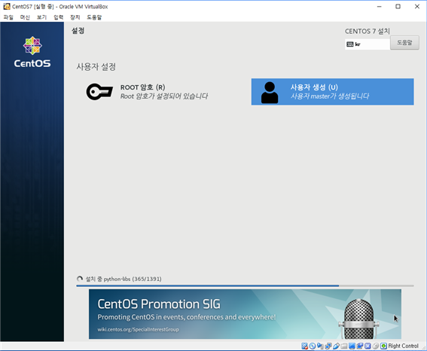Click the video capture status icon
Image resolution: width=427 pixels, height=351 pixels.
[x=360, y=346]
